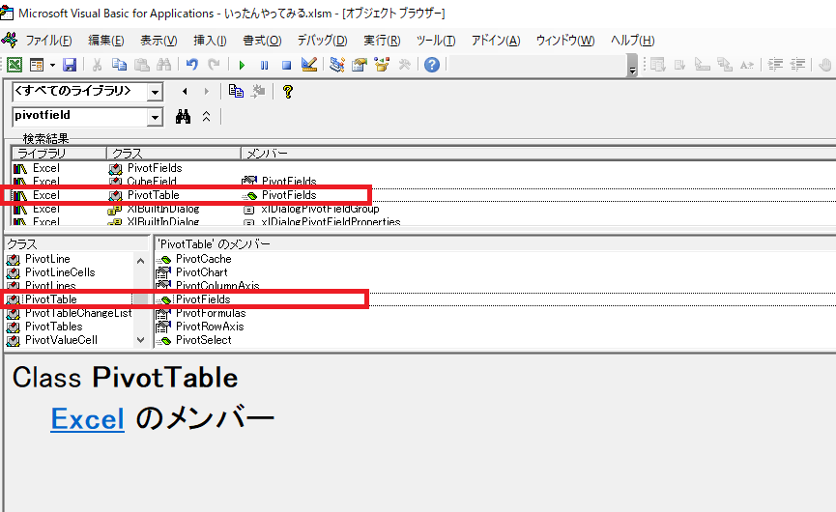This screenshot has width=836, height=512.
Task: Open Project Explorer from toolbar icon
Action: pos(336,65)
